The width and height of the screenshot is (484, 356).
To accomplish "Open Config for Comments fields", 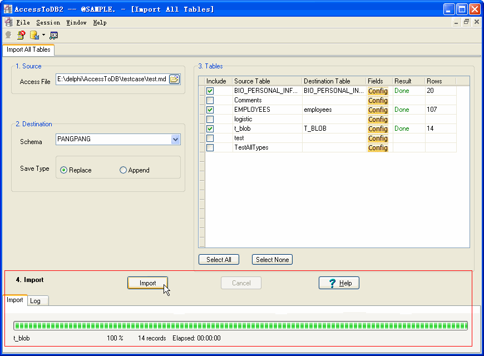I will (378, 101).
